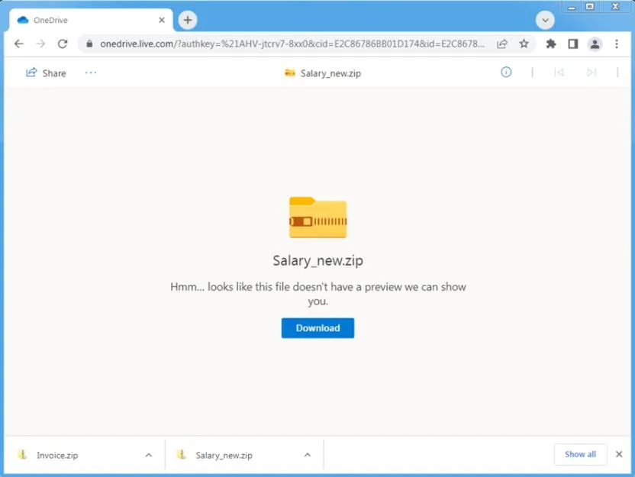Image resolution: width=635 pixels, height=477 pixels.
Task: Expand options for Invoice.zip download
Action: [149, 455]
